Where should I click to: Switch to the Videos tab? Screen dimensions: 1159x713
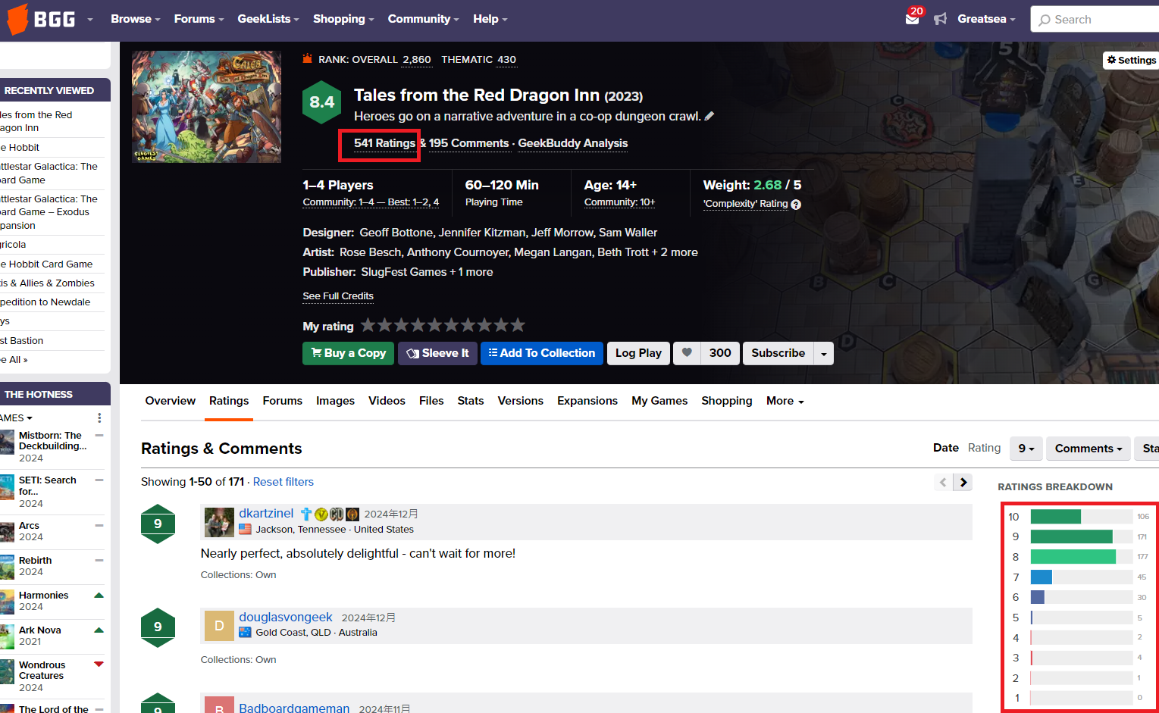click(387, 401)
